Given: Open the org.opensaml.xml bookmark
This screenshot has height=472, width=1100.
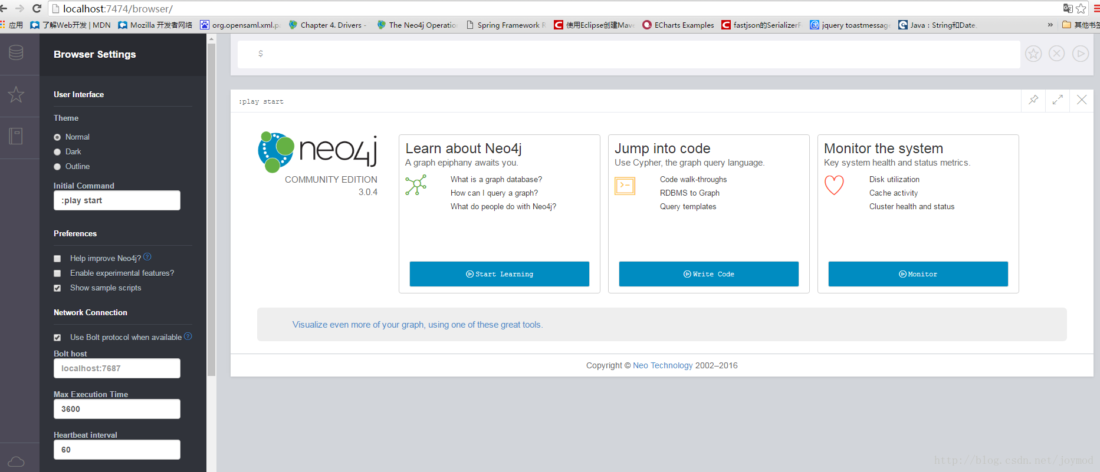Looking at the screenshot, I should pos(239,25).
